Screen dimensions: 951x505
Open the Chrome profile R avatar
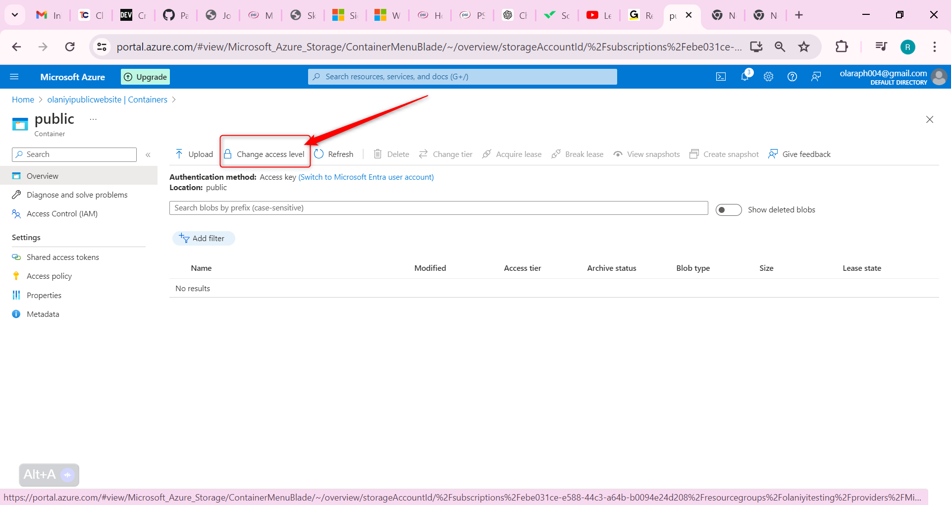click(x=907, y=47)
